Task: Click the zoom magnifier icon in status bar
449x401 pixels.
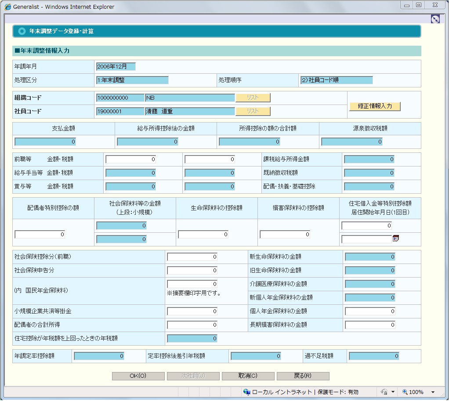Action: (405, 392)
